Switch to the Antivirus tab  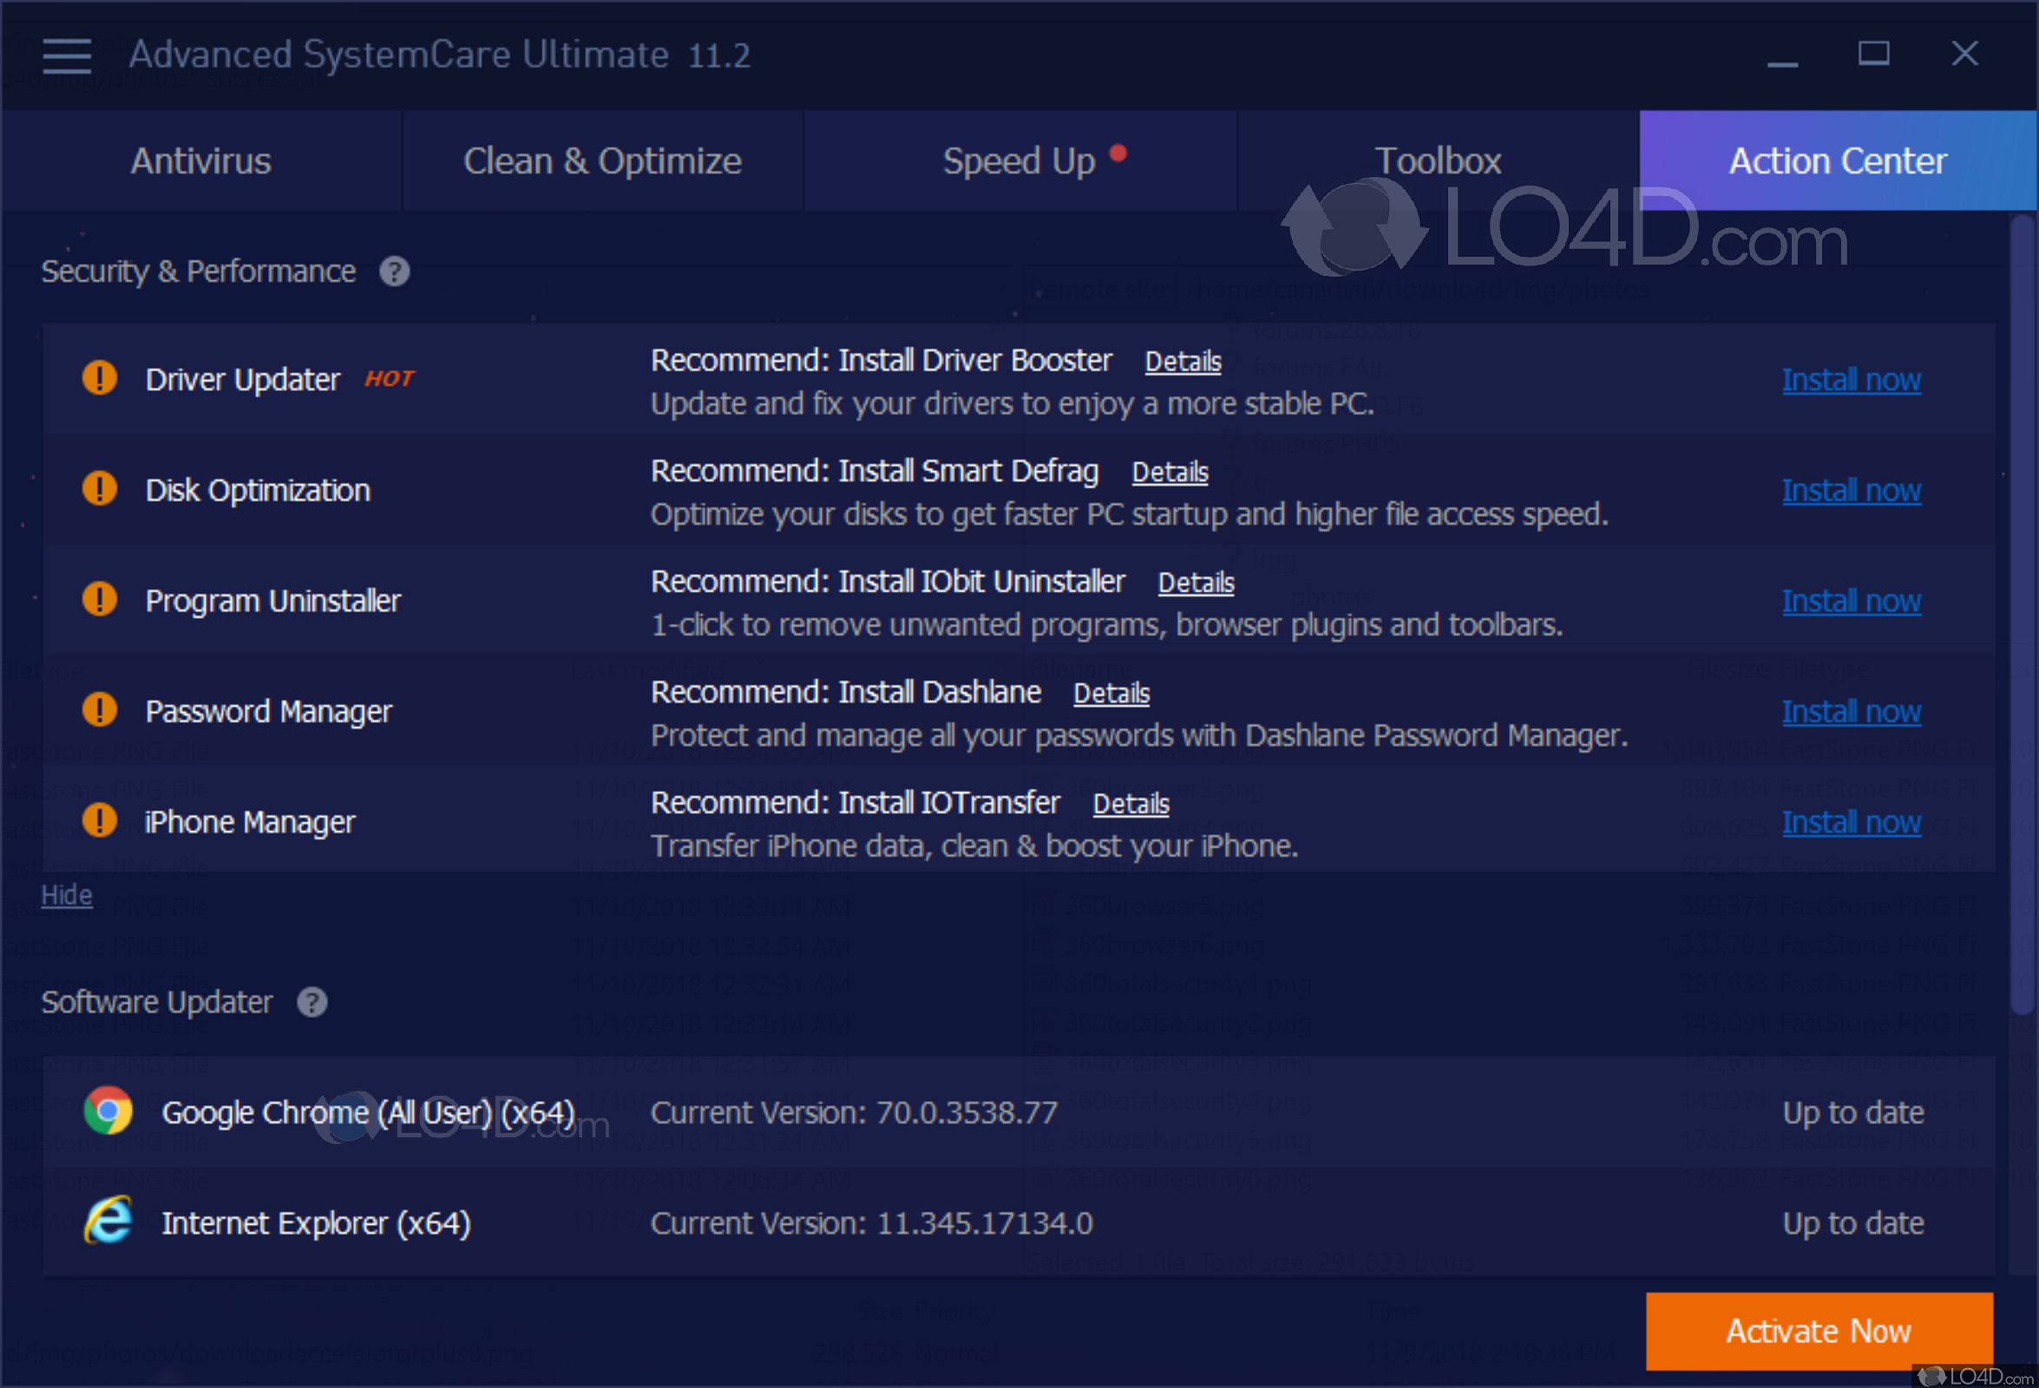(200, 160)
